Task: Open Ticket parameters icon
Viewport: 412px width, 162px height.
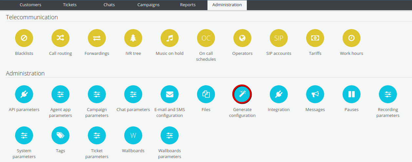Action: pos(97,136)
